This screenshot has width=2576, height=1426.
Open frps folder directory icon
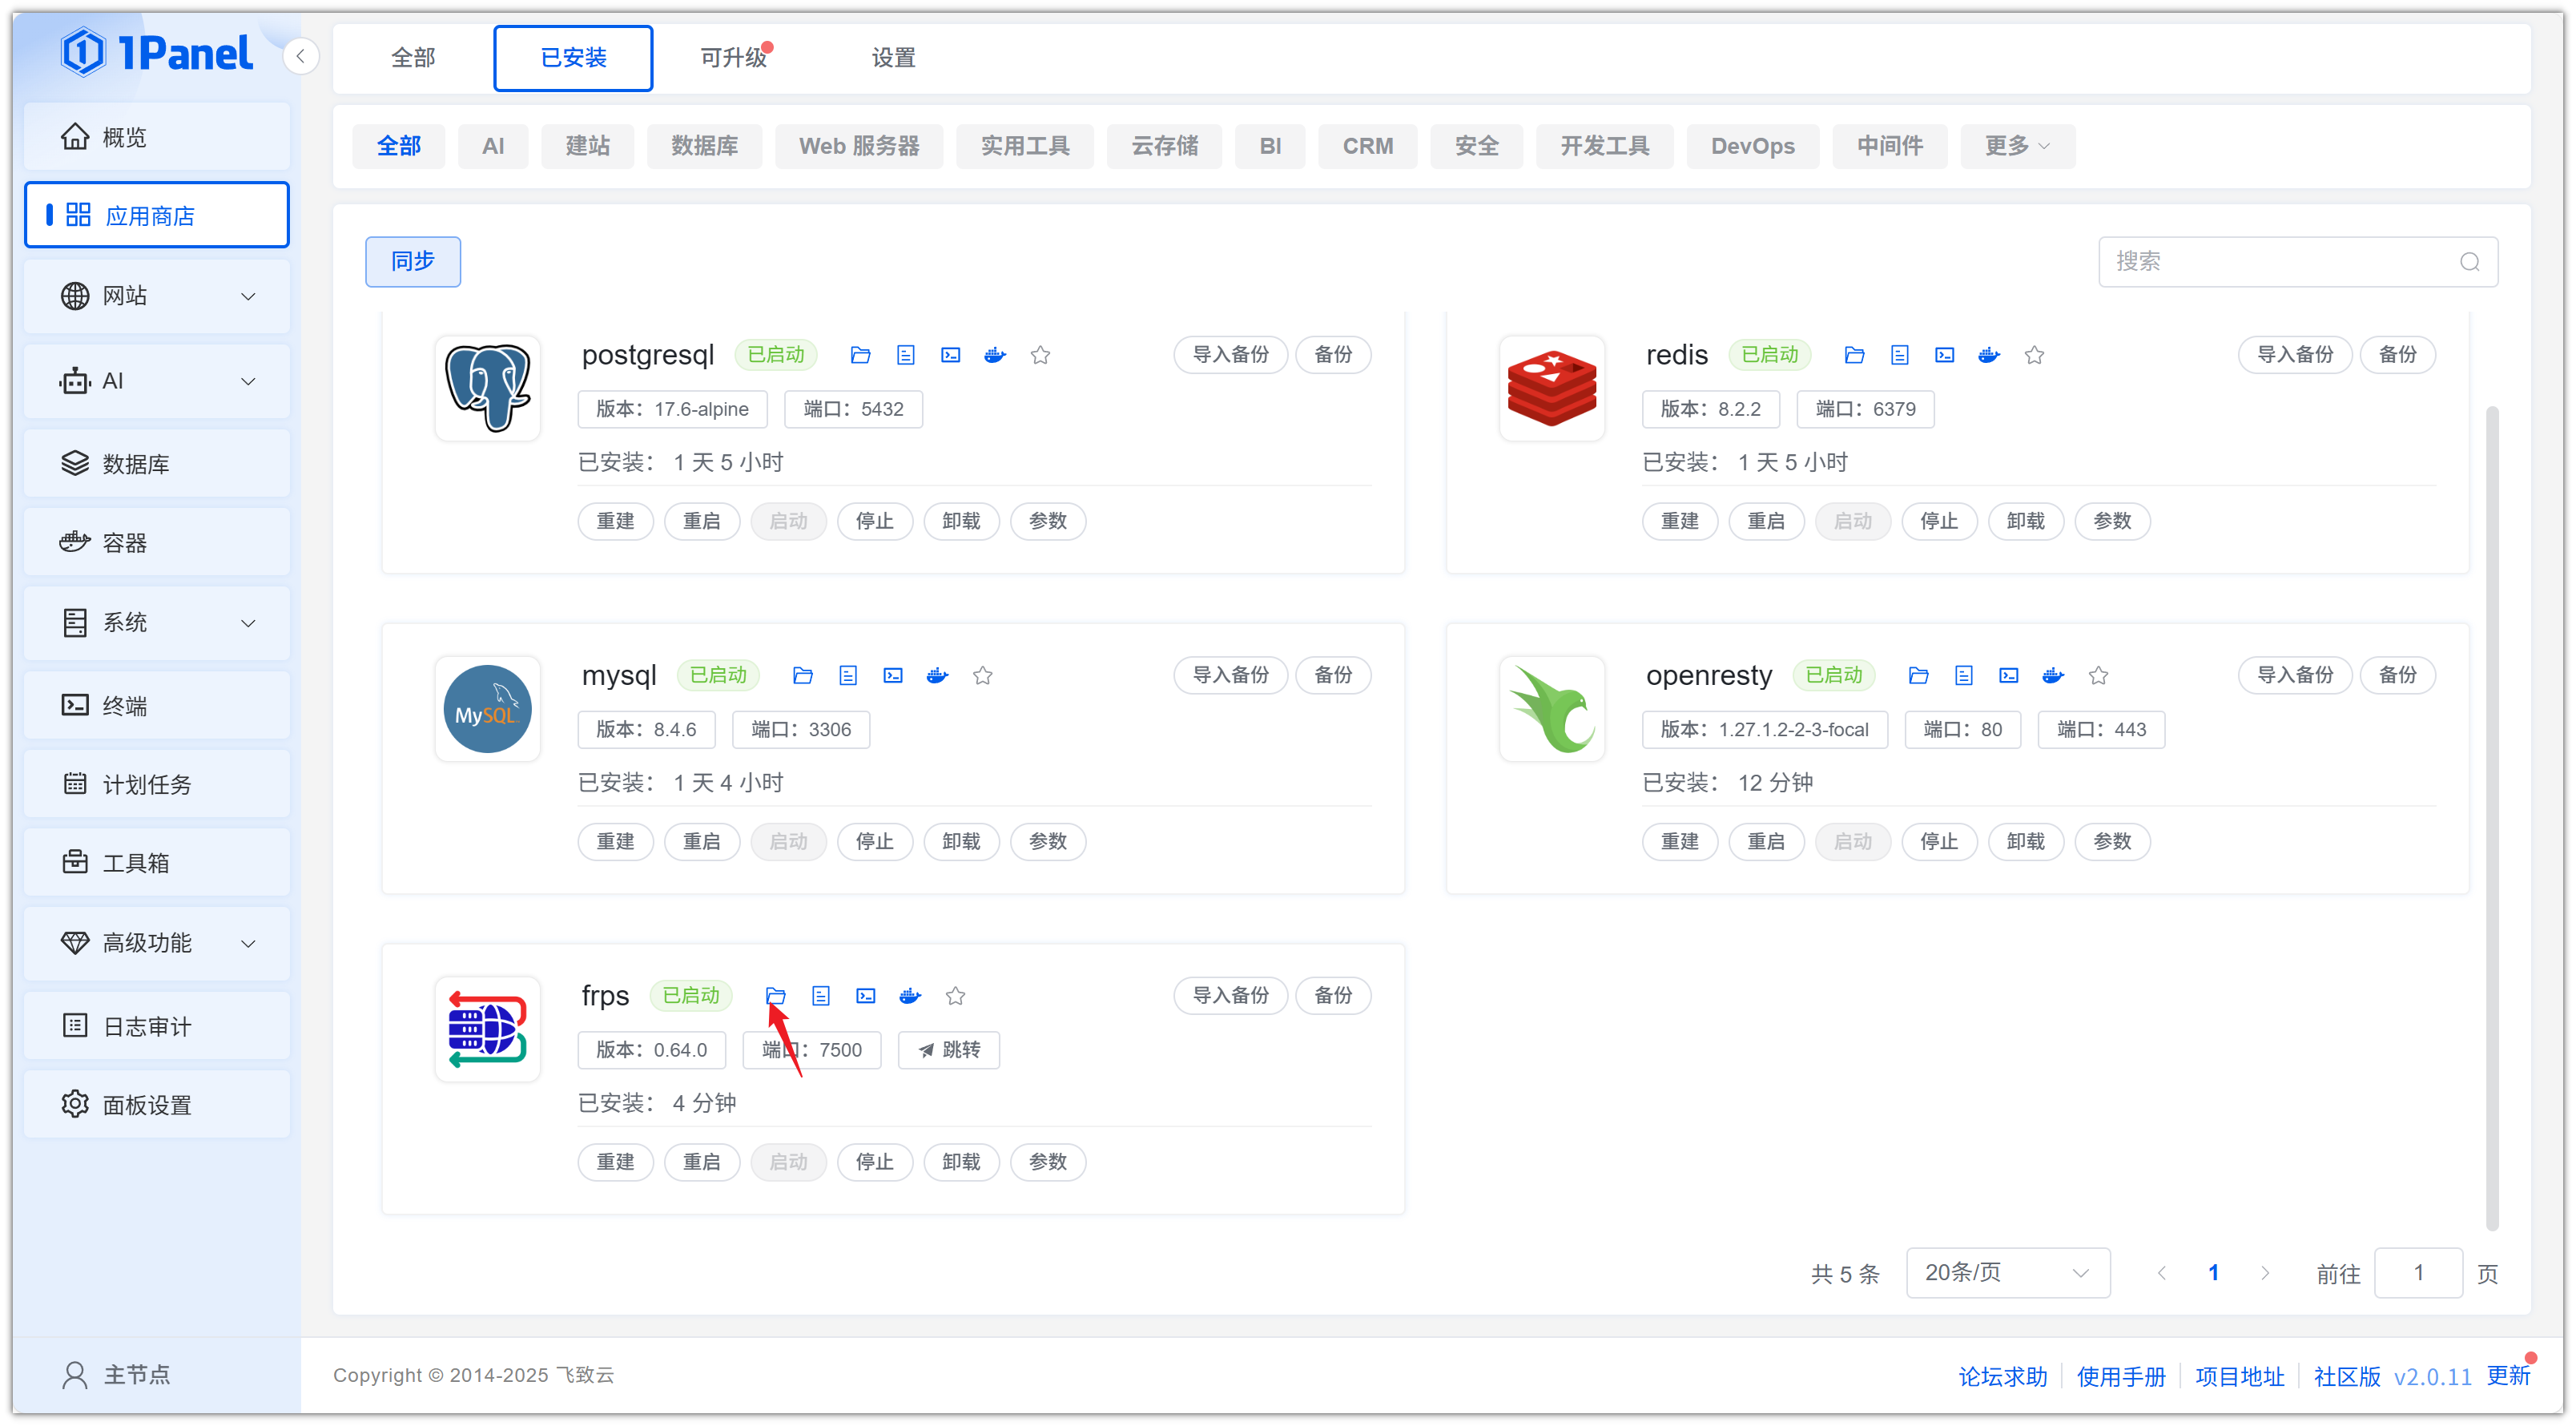click(x=775, y=996)
